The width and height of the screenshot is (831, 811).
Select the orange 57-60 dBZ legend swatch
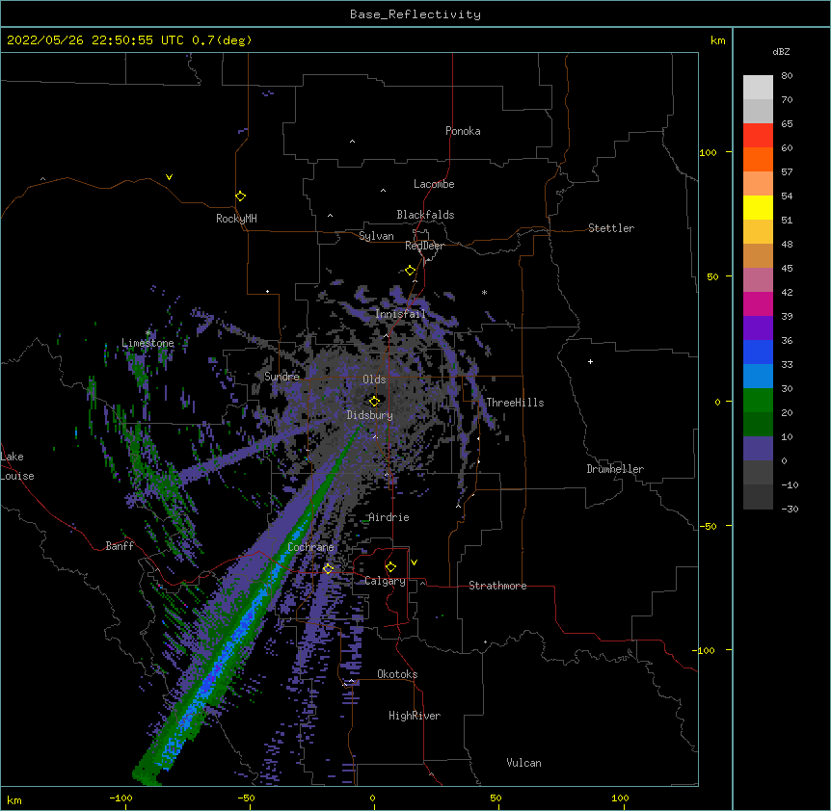pyautogui.click(x=758, y=159)
